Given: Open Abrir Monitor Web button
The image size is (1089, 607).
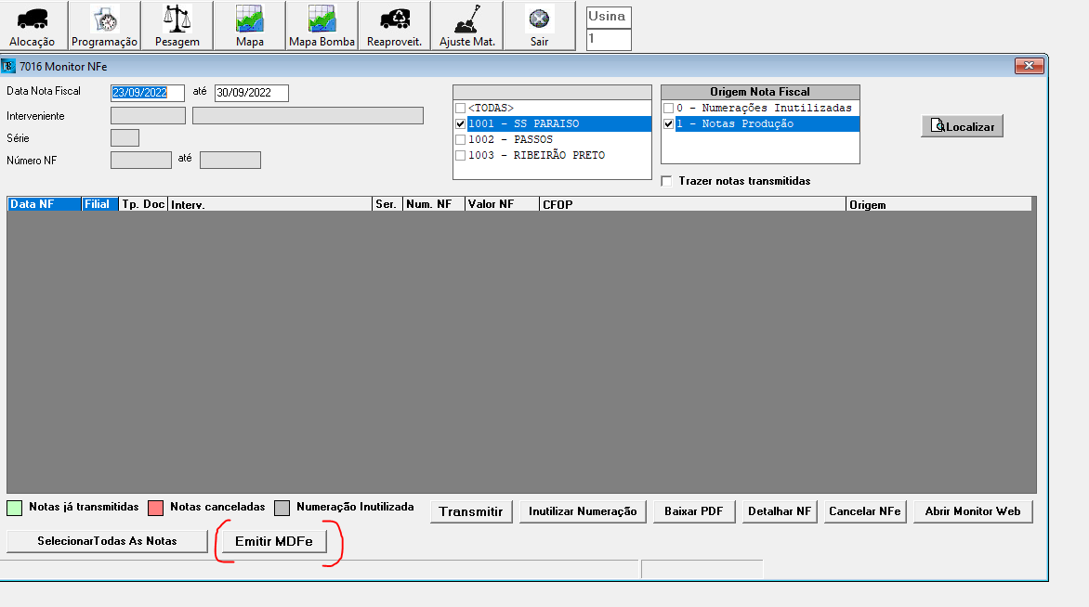Looking at the screenshot, I should click(972, 511).
